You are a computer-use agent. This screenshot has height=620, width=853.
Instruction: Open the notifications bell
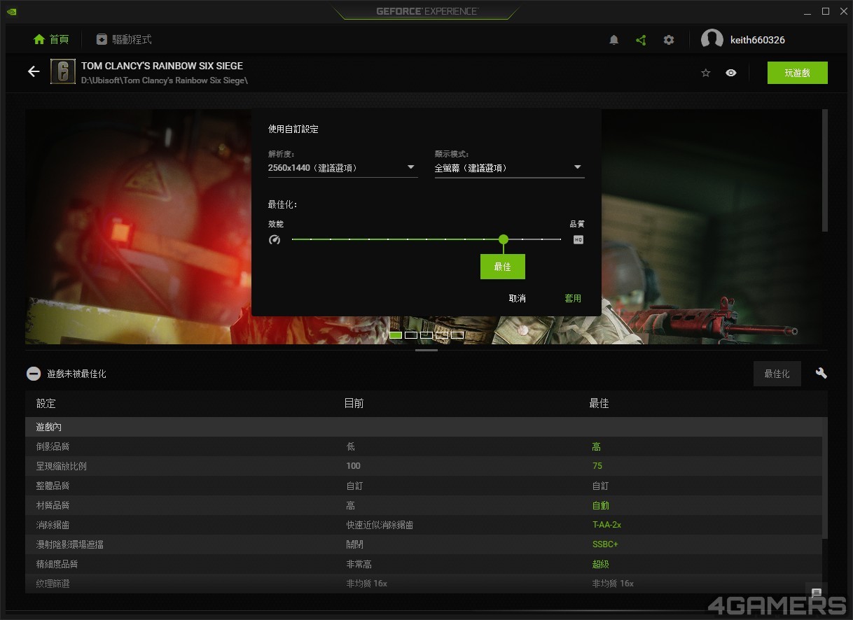pyautogui.click(x=614, y=40)
